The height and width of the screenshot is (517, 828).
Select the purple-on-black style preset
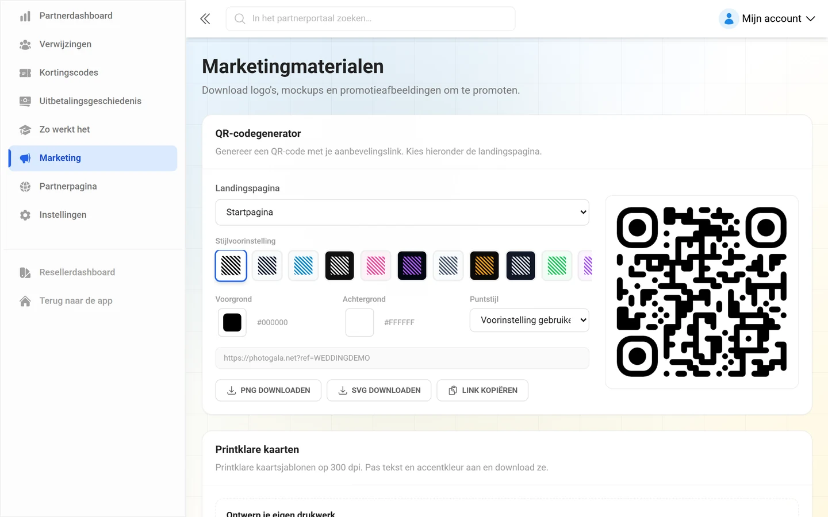[412, 265]
